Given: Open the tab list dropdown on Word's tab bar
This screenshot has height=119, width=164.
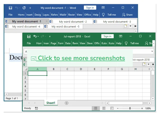Looking at the screenshot, I should pos(131,26).
